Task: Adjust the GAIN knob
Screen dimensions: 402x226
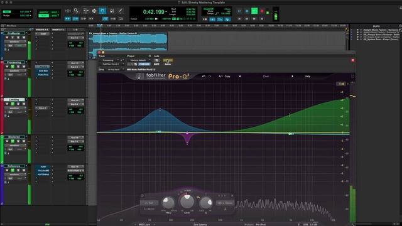Action: (187, 202)
